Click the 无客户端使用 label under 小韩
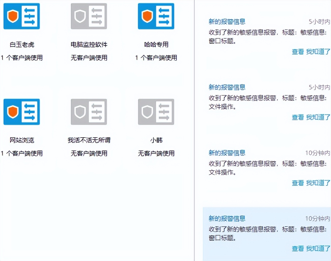 pyautogui.click(x=156, y=154)
